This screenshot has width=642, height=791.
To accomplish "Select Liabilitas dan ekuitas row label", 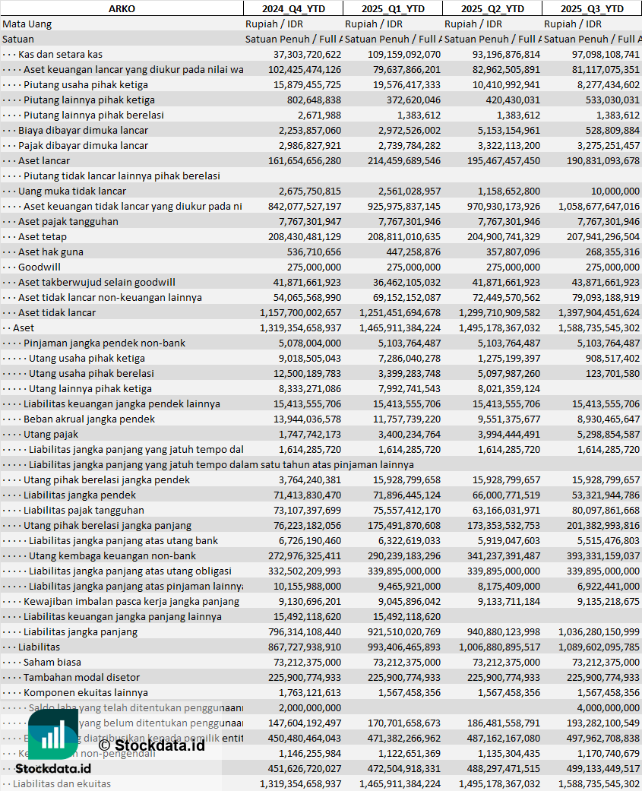I will point(62,784).
